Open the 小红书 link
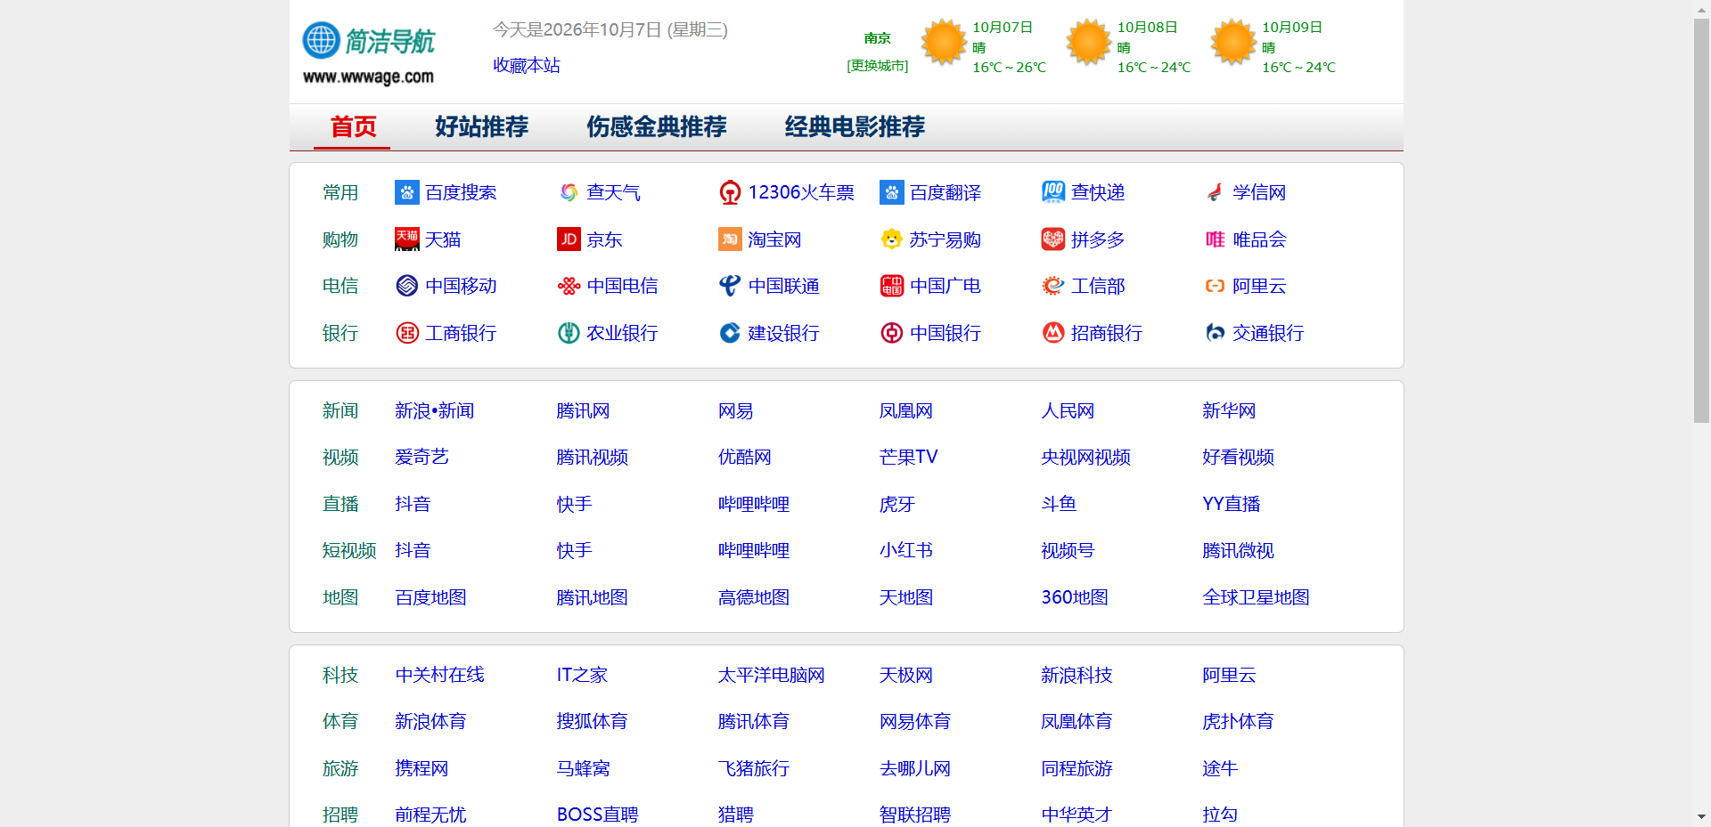This screenshot has height=827, width=1711. point(905,550)
